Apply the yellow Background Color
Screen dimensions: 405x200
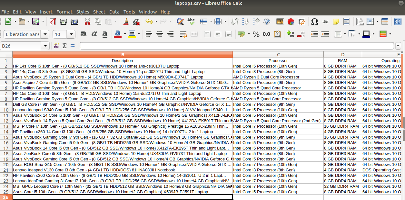pos(132,34)
